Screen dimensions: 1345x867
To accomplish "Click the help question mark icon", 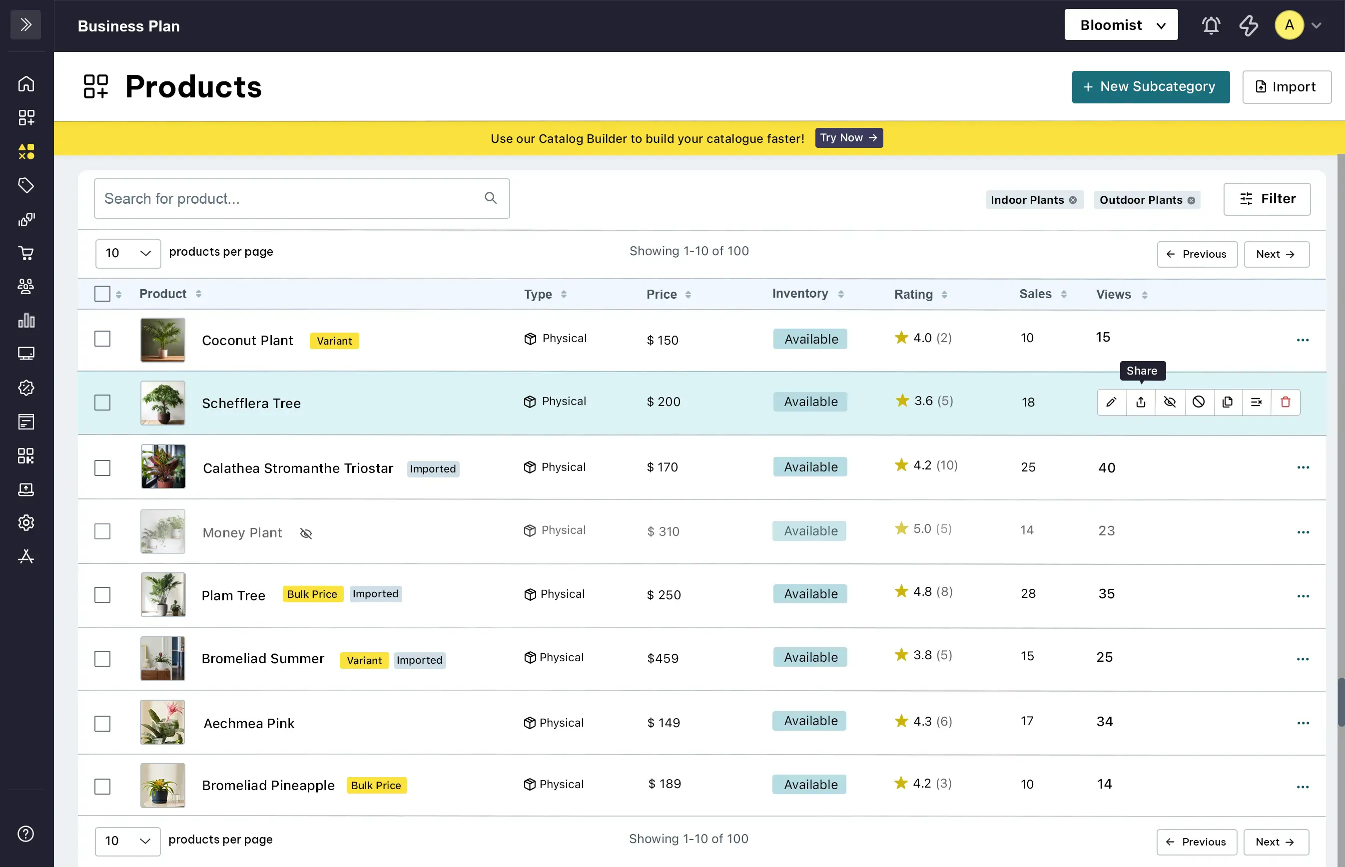I will [26, 834].
